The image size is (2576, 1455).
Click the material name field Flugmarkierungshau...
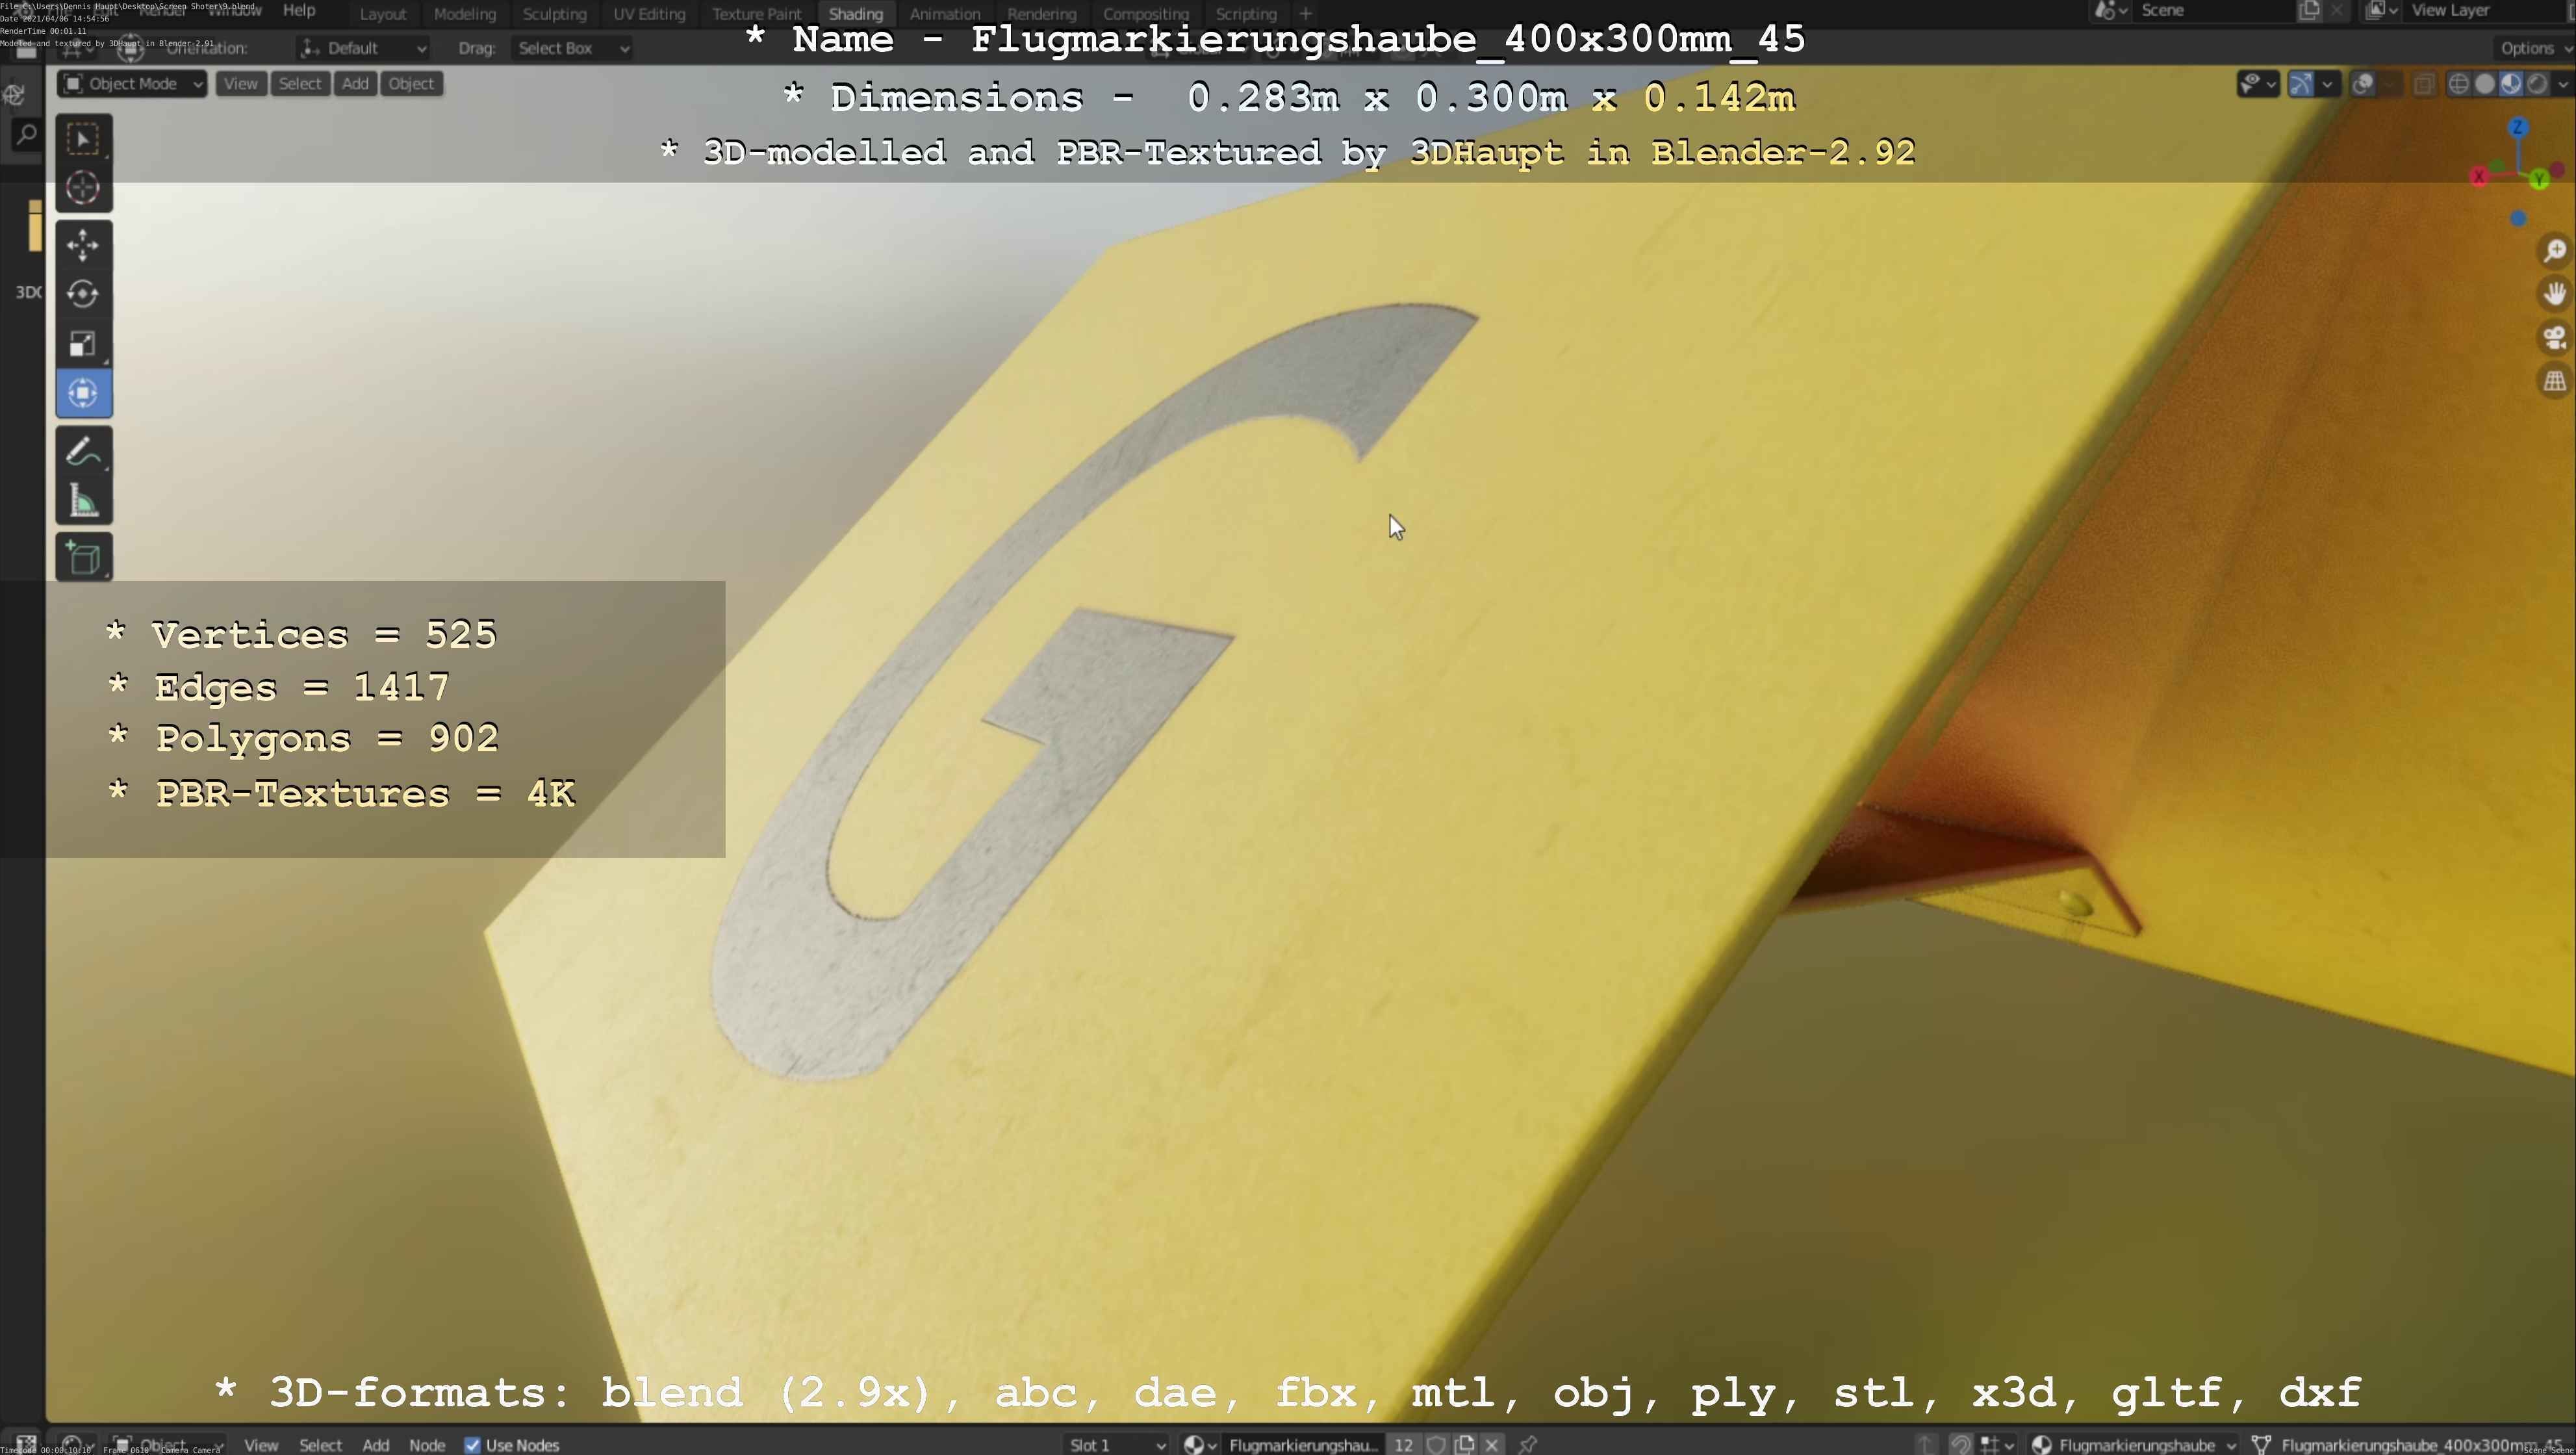(1302, 1444)
